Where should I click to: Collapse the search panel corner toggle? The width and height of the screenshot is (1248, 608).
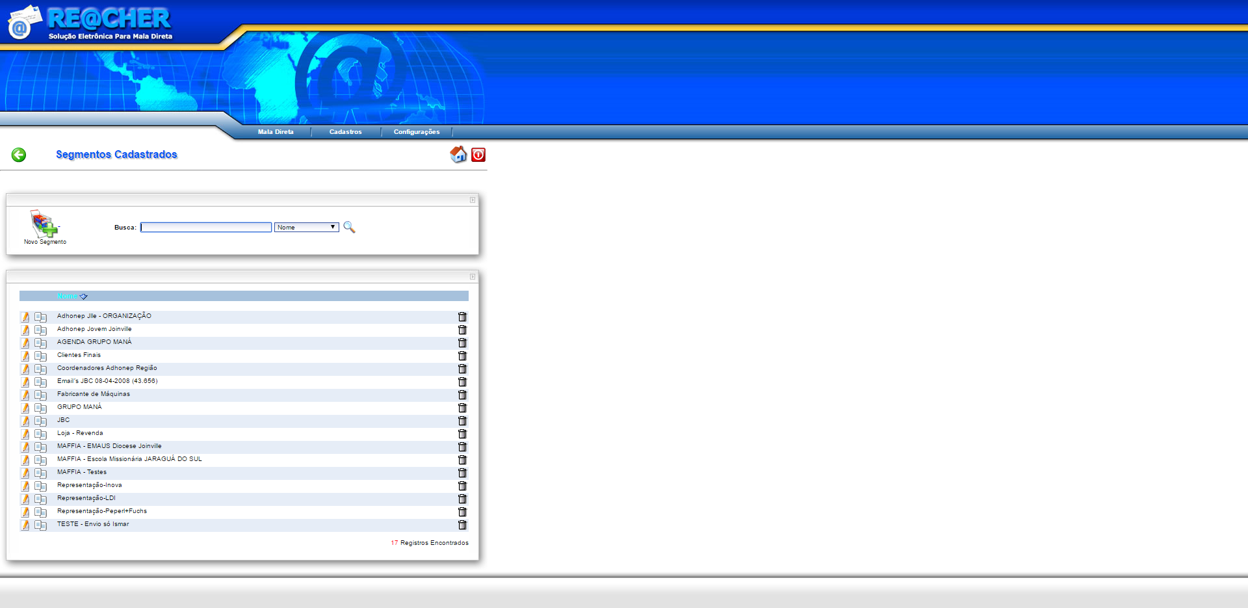tap(473, 200)
